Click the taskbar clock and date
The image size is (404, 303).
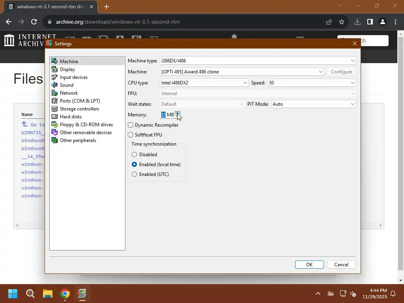(x=375, y=294)
